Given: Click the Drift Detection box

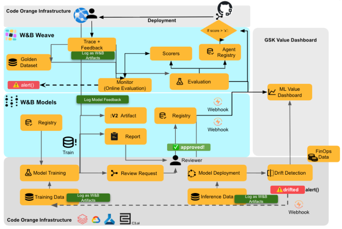Looking at the screenshot, I should tap(289, 173).
